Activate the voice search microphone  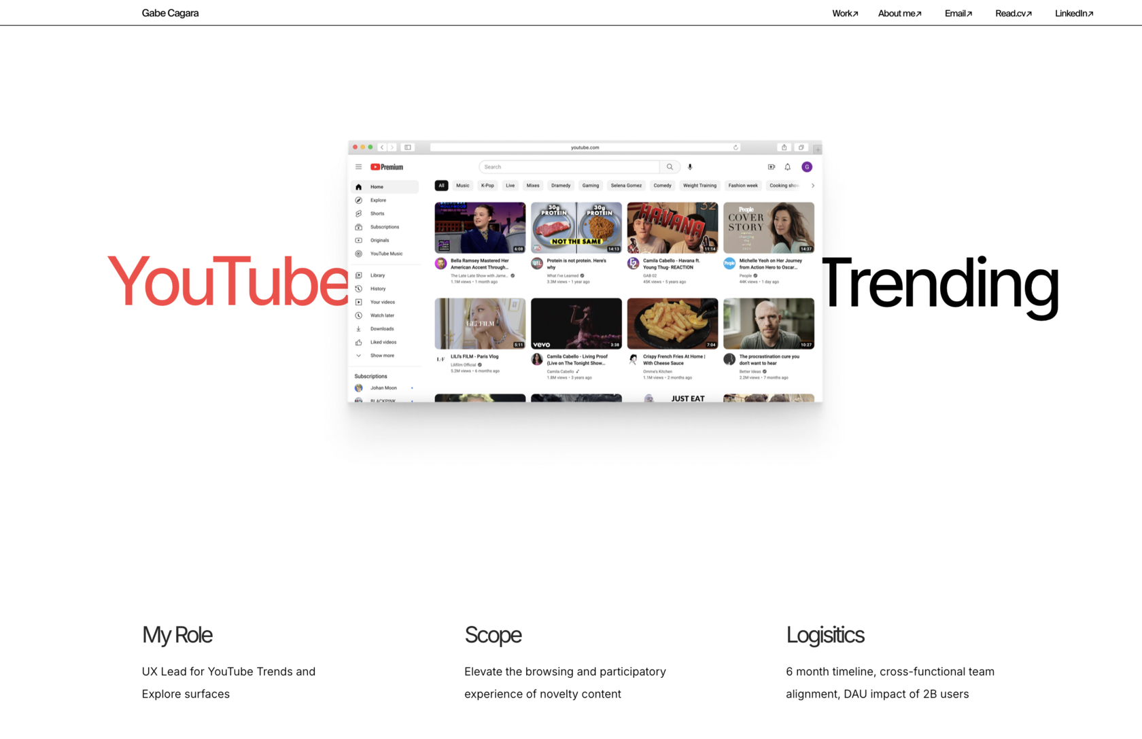pyautogui.click(x=690, y=167)
